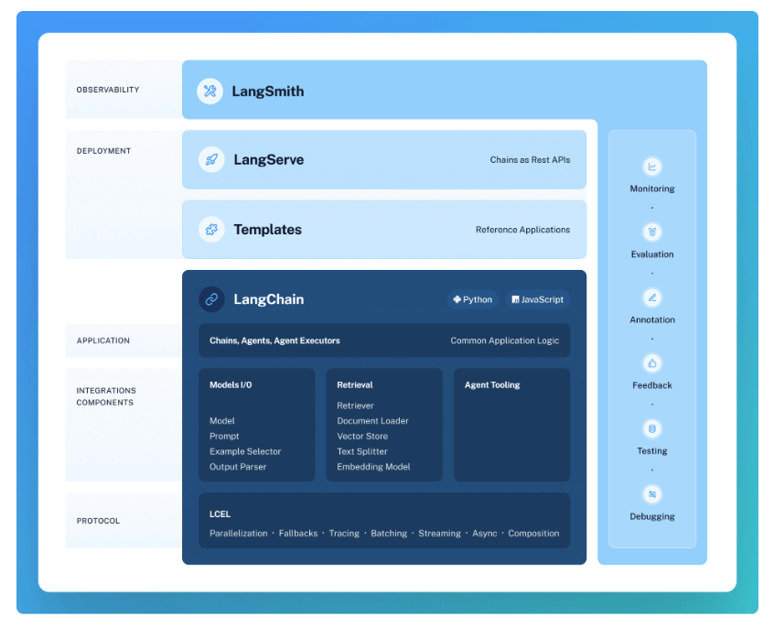Click the Tracing item
The height and width of the screenshot is (627, 774).
tap(344, 534)
